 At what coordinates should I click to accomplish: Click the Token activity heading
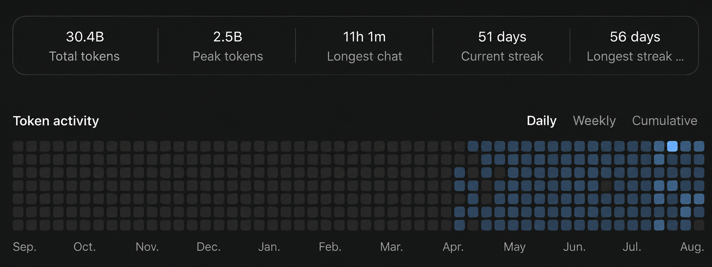point(56,121)
